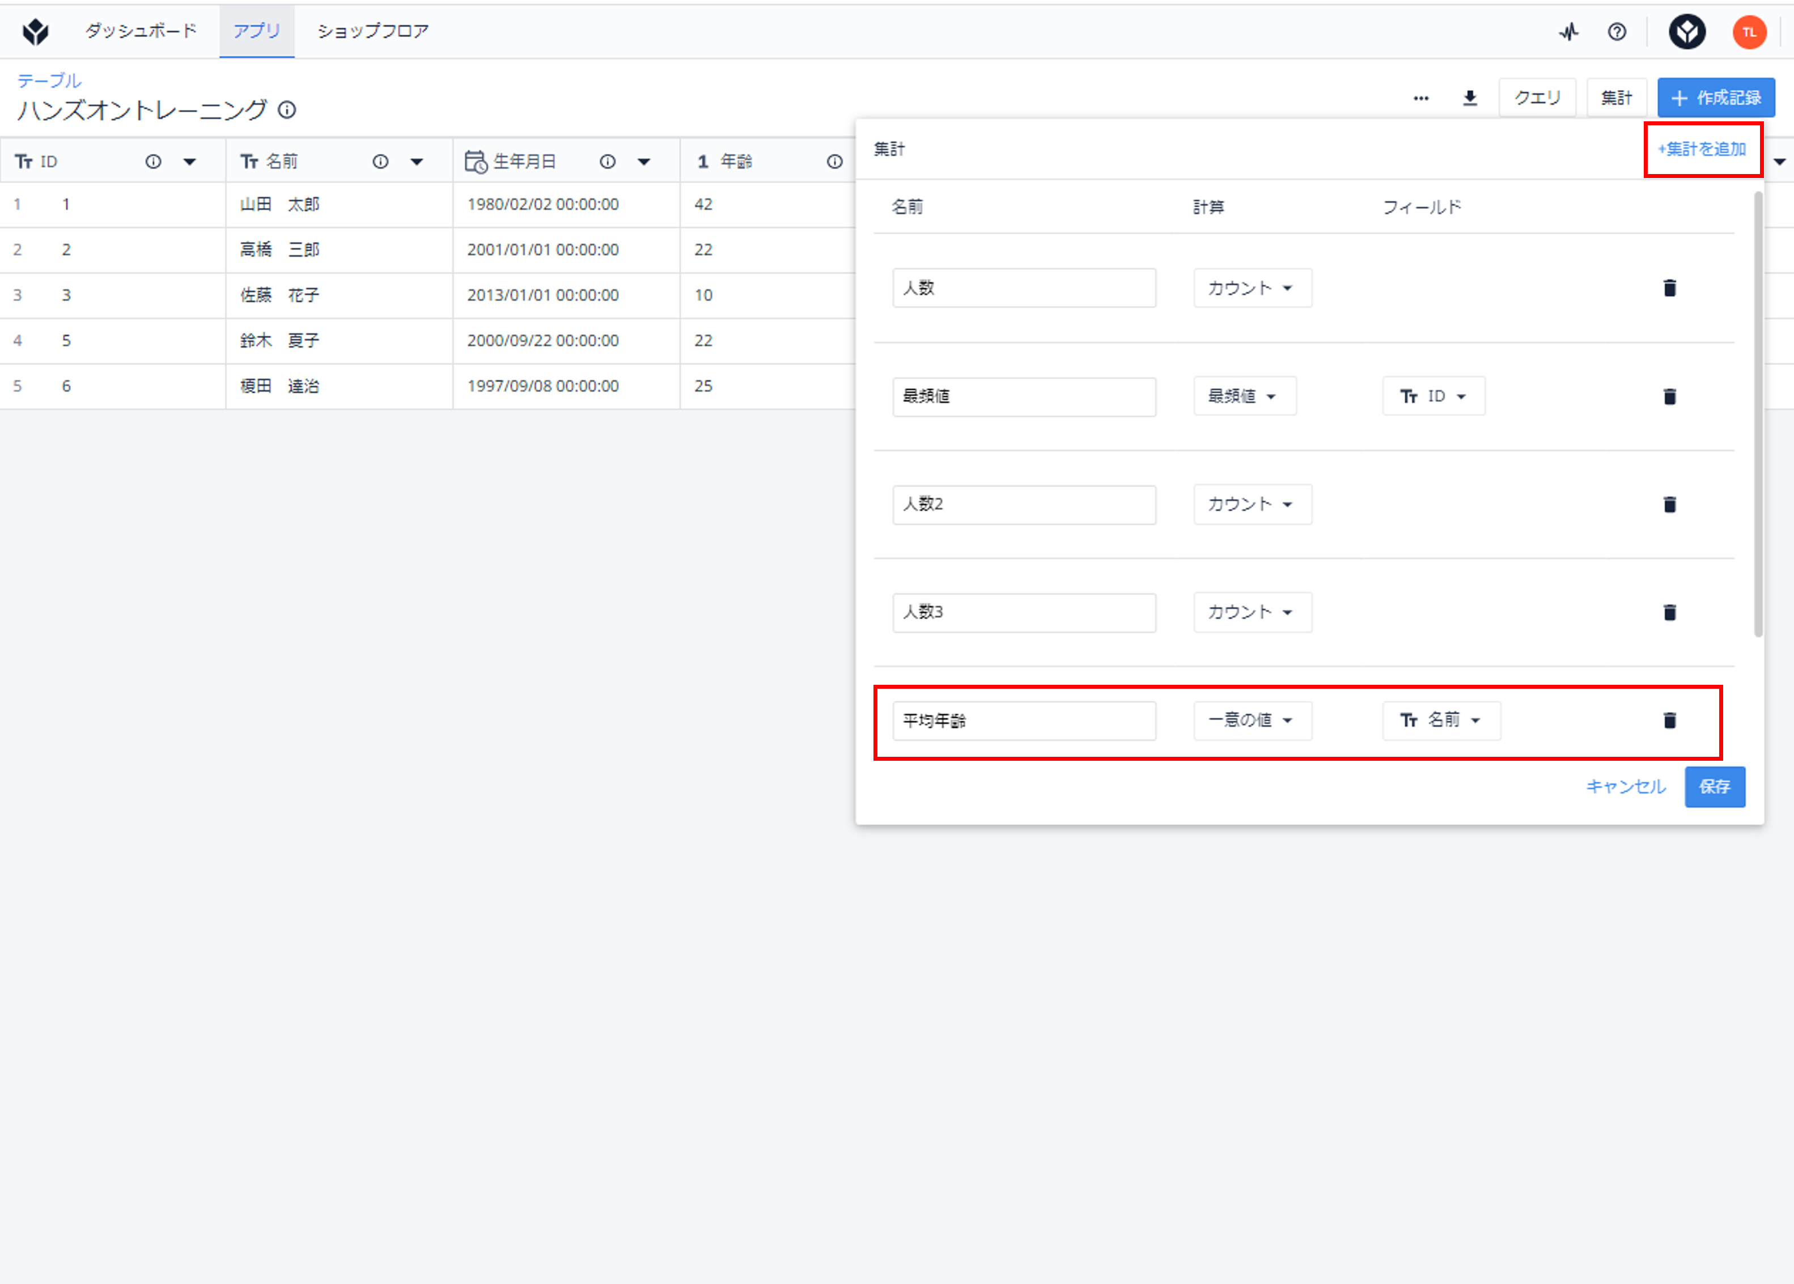This screenshot has width=1794, height=1284.
Task: Click the 人数3 name input field
Action: pyautogui.click(x=1024, y=612)
